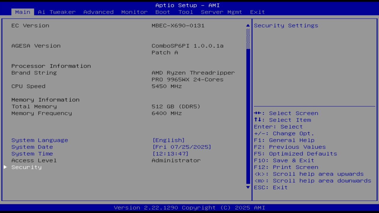Screen dimensions: 379x213
Task: Switch to Server Mgmt tab
Action: tap(221, 12)
